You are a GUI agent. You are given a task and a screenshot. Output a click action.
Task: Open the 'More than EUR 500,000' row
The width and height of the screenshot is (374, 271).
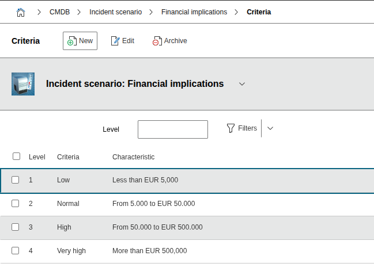tap(149, 251)
